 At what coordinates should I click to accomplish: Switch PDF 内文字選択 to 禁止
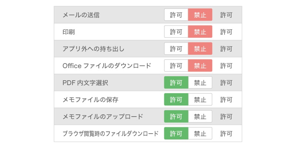point(200,83)
